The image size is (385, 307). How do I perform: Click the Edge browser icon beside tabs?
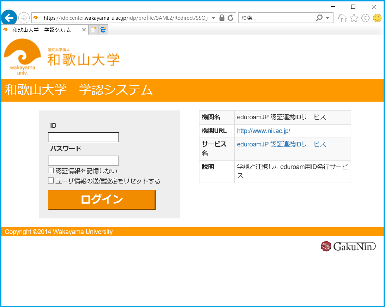tap(103, 30)
